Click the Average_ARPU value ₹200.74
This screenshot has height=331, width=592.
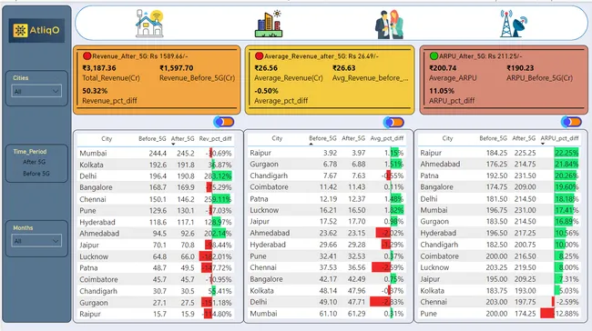443,68
